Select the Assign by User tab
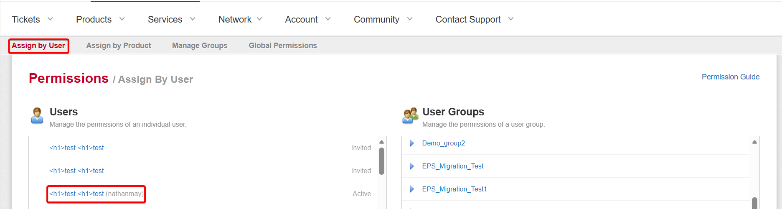This screenshot has width=782, height=209. click(38, 46)
